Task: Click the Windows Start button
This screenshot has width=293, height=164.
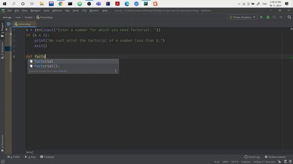Action: pyautogui.click(x=5, y=4)
